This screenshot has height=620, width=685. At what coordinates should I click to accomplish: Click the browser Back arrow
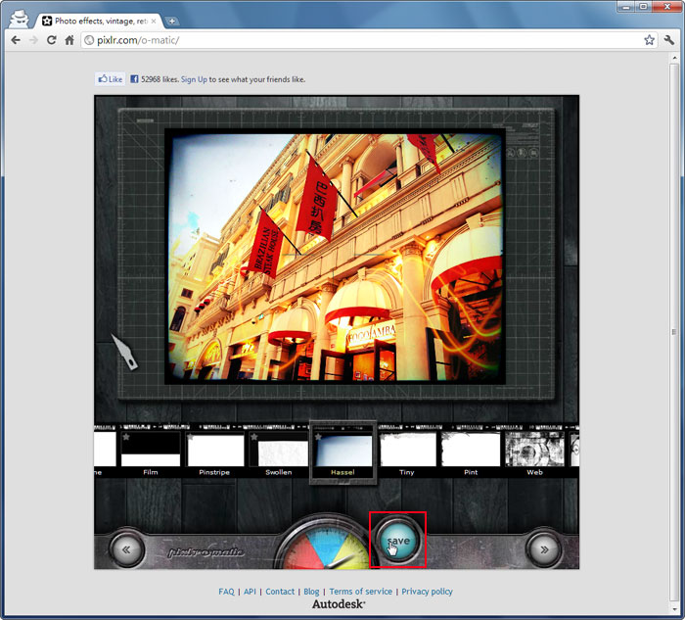point(16,40)
